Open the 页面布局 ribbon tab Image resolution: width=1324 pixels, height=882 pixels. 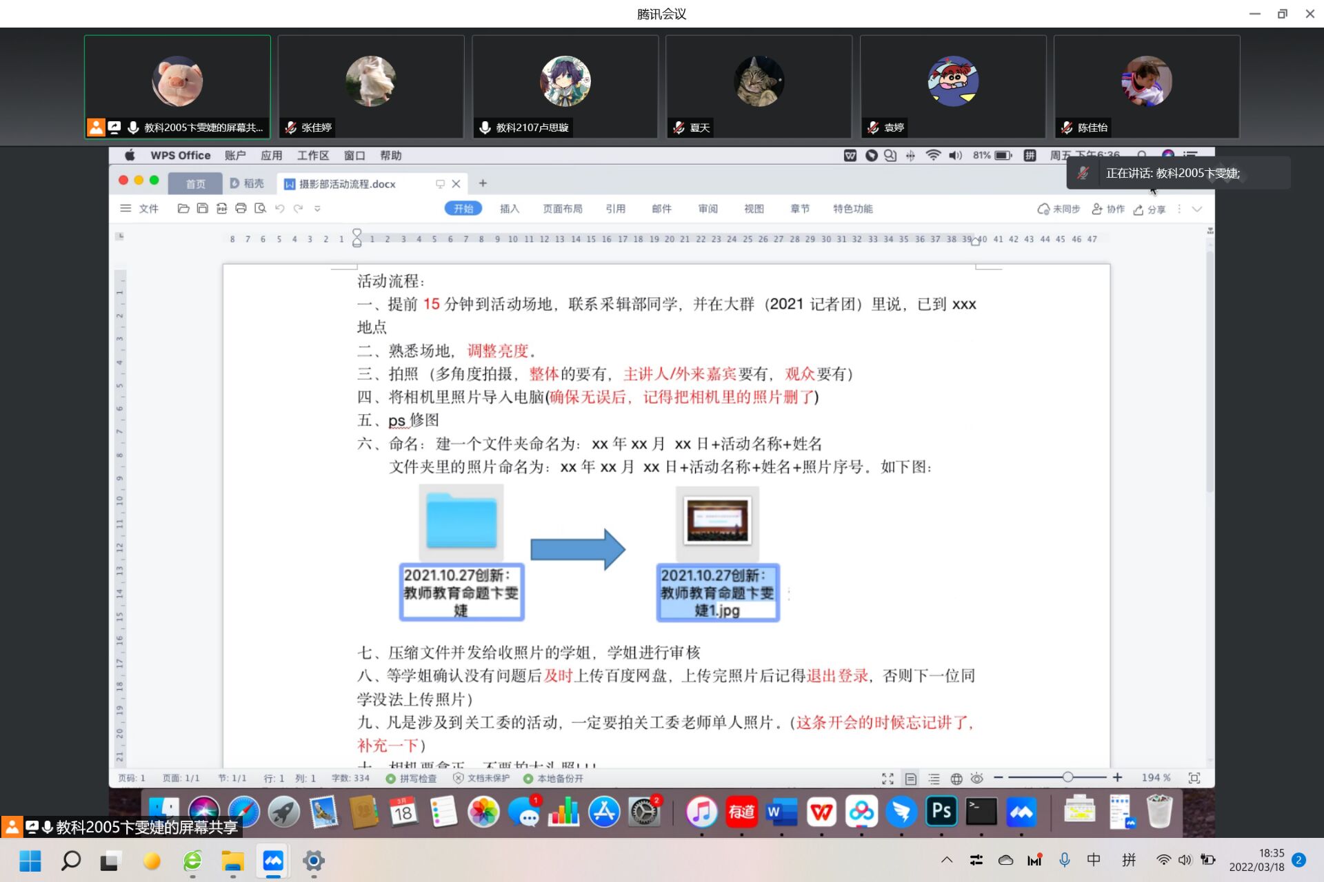562,209
